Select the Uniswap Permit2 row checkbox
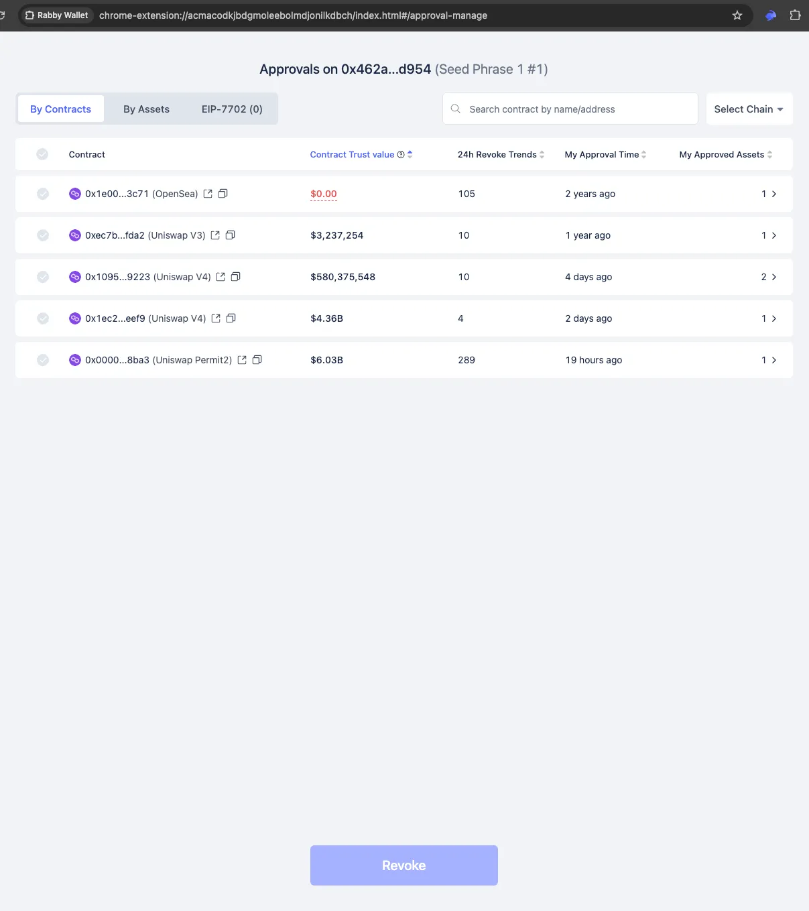The width and height of the screenshot is (809, 911). pos(42,360)
